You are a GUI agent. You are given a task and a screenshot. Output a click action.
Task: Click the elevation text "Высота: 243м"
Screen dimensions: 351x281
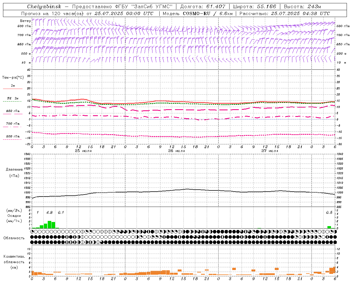[x=302, y=7]
